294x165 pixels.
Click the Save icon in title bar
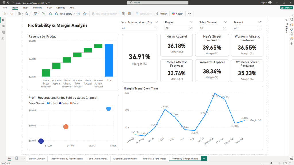click(3, 3)
